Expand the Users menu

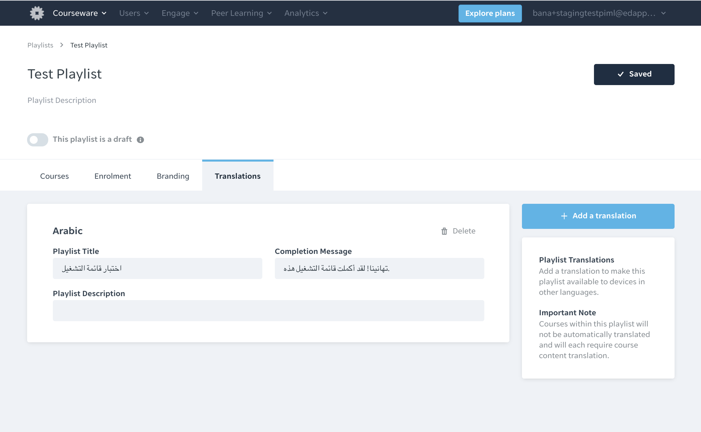coord(134,13)
